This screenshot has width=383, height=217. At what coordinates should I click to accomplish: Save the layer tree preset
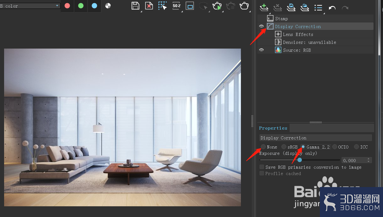click(x=291, y=7)
